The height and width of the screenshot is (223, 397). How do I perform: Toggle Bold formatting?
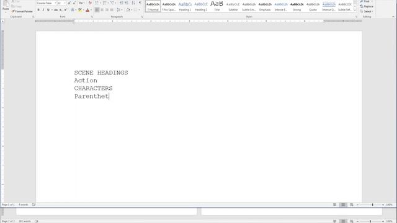[38, 10]
